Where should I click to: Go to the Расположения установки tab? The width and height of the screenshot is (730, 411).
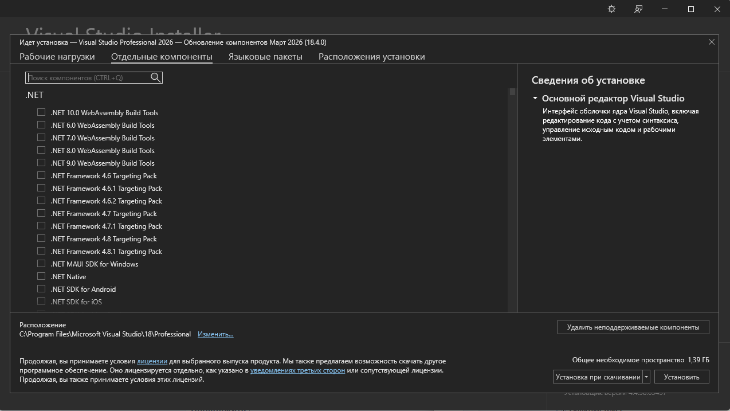click(x=371, y=57)
